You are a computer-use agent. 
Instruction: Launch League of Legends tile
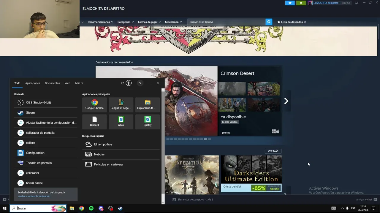click(121, 105)
